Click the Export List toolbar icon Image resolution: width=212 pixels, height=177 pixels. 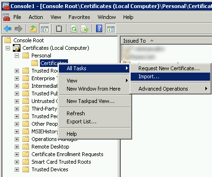point(85,29)
